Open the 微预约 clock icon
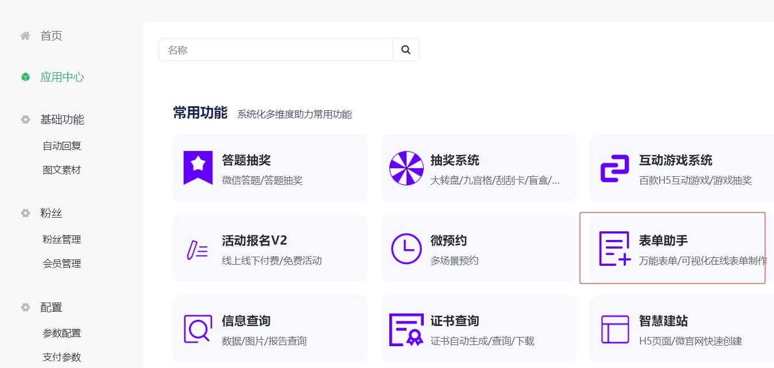 point(407,249)
